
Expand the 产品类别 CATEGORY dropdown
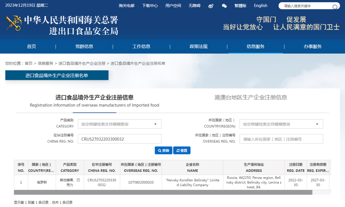(119, 124)
